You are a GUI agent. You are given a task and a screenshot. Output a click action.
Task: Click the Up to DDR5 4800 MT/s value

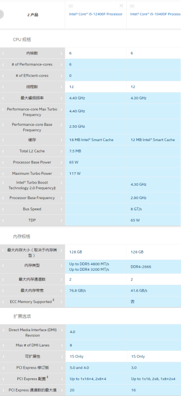(89, 264)
